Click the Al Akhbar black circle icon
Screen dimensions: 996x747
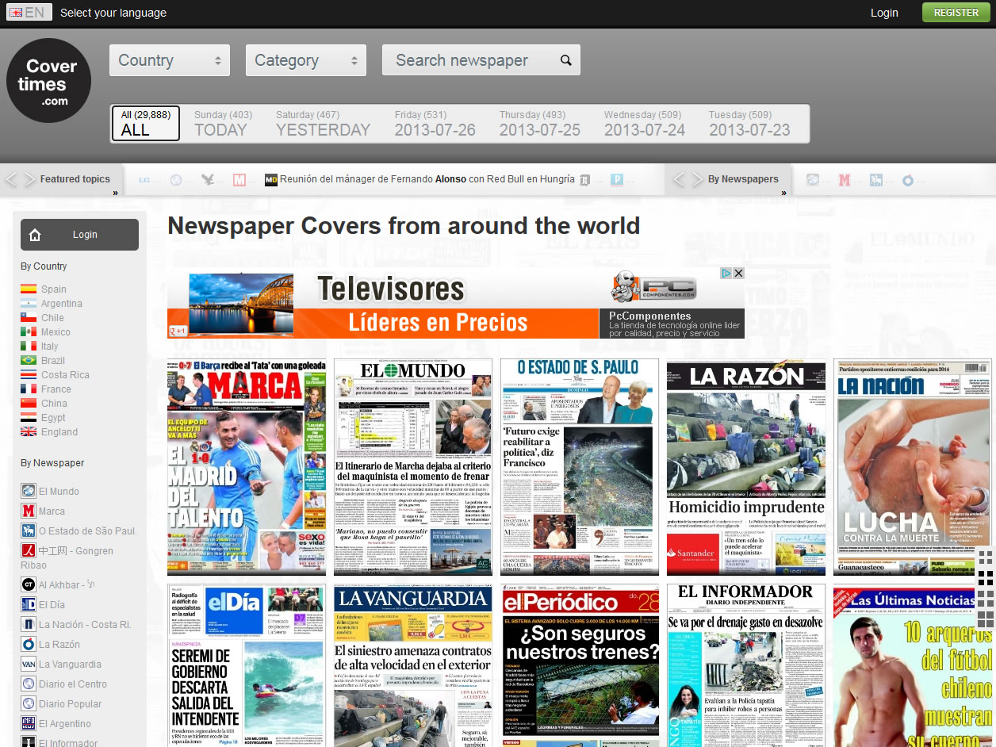click(29, 584)
